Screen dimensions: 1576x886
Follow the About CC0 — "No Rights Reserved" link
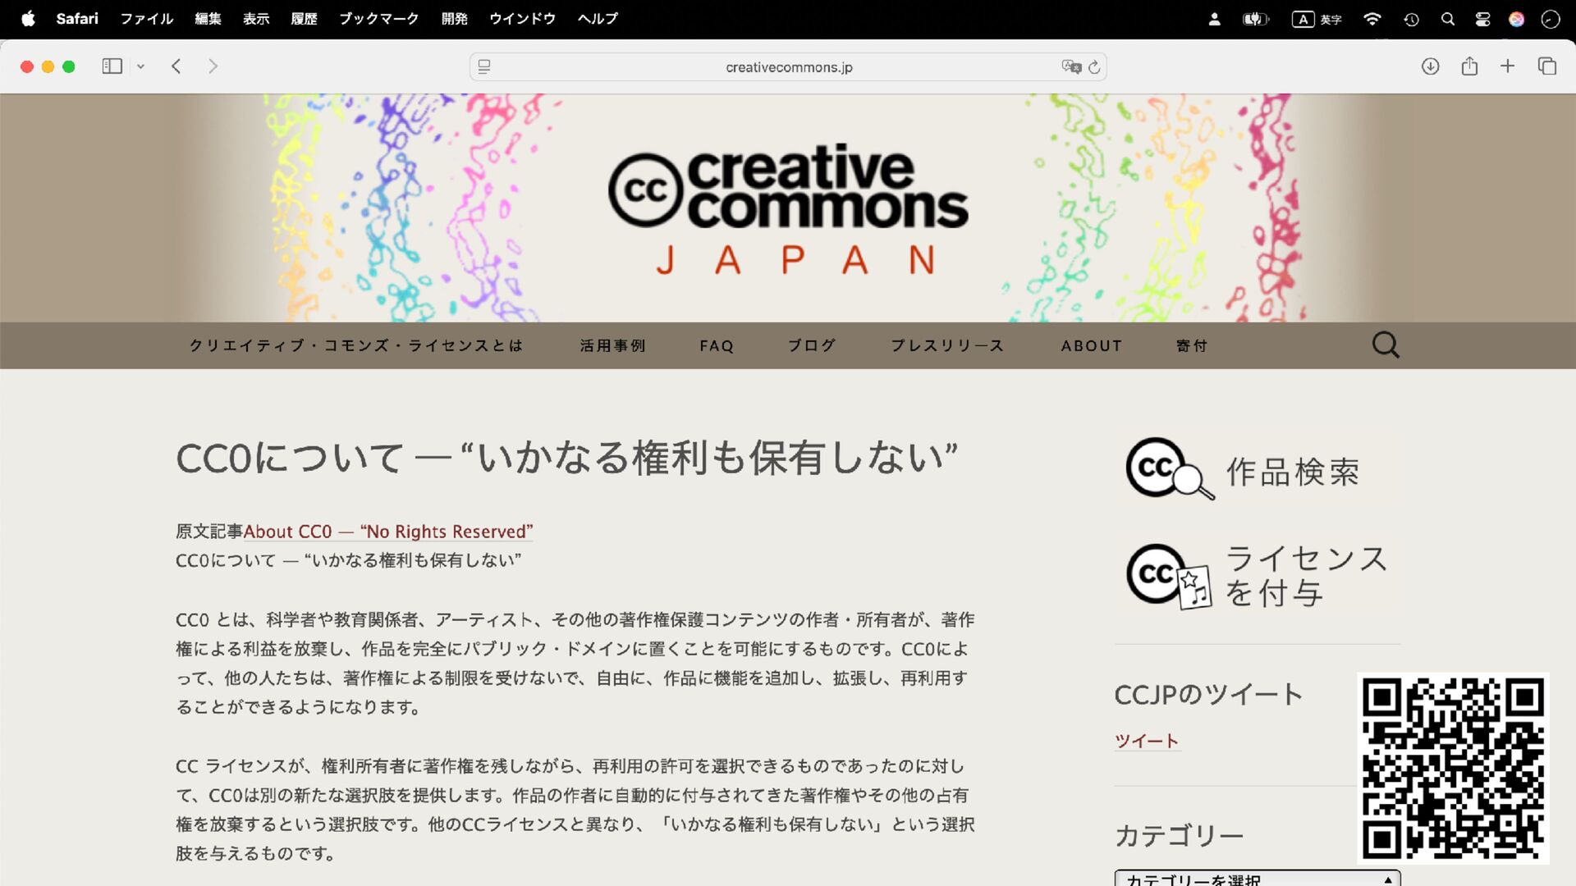(x=388, y=532)
